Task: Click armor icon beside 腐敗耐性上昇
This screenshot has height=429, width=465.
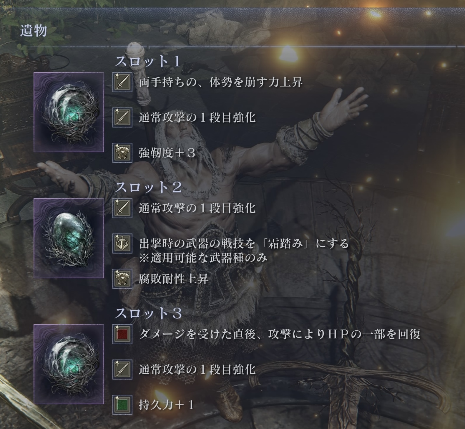Action: pos(122,279)
